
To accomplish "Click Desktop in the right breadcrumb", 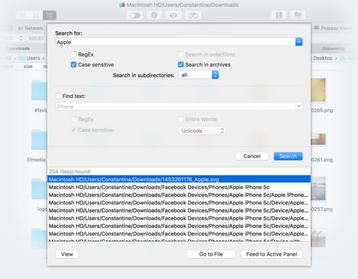I will pos(323,58).
